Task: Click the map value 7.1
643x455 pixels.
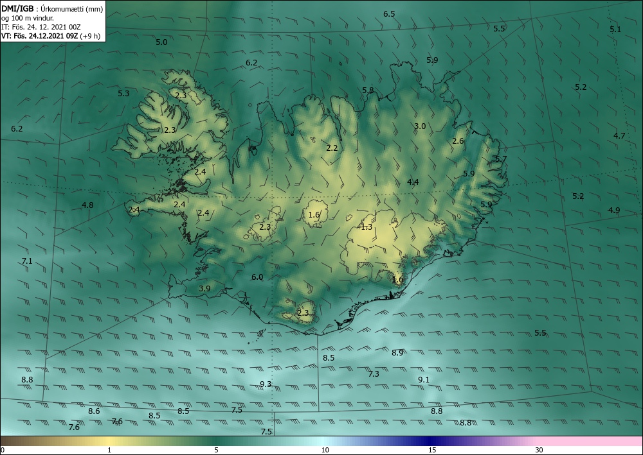Action: [x=27, y=261]
